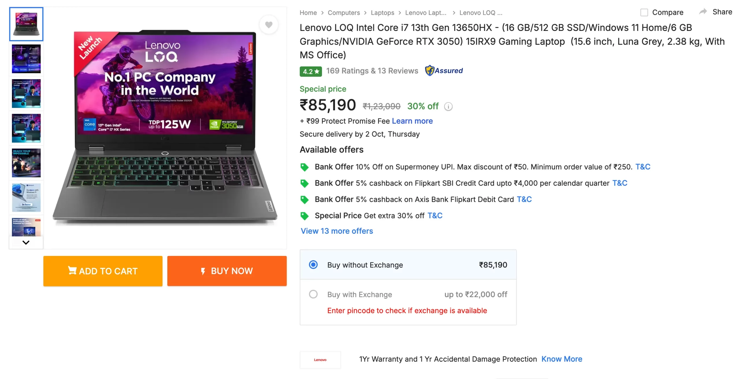Click the cart icon inside ADD TO CART
740x379 pixels.
click(72, 271)
